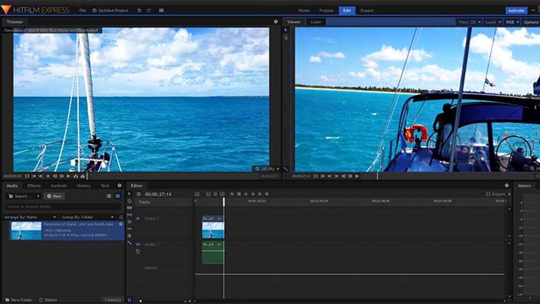This screenshot has height=304, width=540.
Task: Open Media panel options circle icon
Action: tap(119, 185)
